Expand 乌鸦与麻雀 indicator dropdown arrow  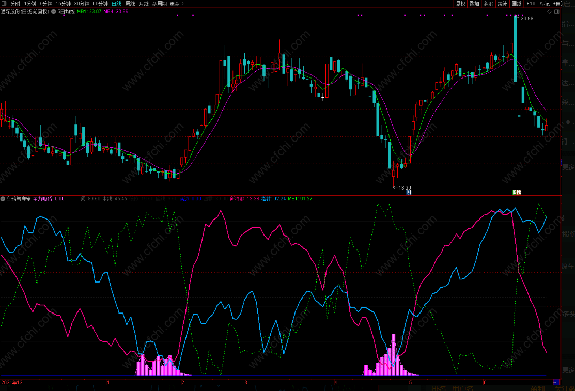pos(3,199)
